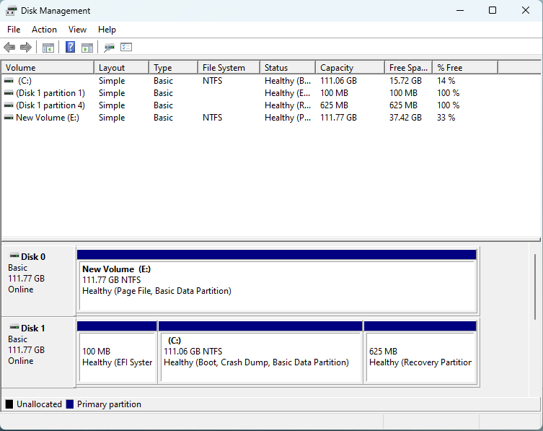Click the disk pane vertical scrollbar
Image resolution: width=543 pixels, height=431 pixels.
[534, 285]
